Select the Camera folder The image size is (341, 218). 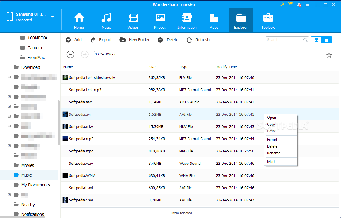click(31, 48)
